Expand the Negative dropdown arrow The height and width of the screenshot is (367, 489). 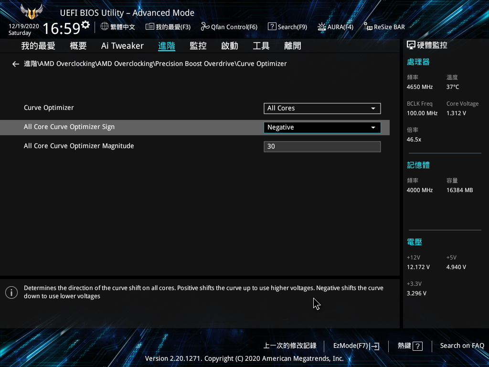tap(373, 128)
